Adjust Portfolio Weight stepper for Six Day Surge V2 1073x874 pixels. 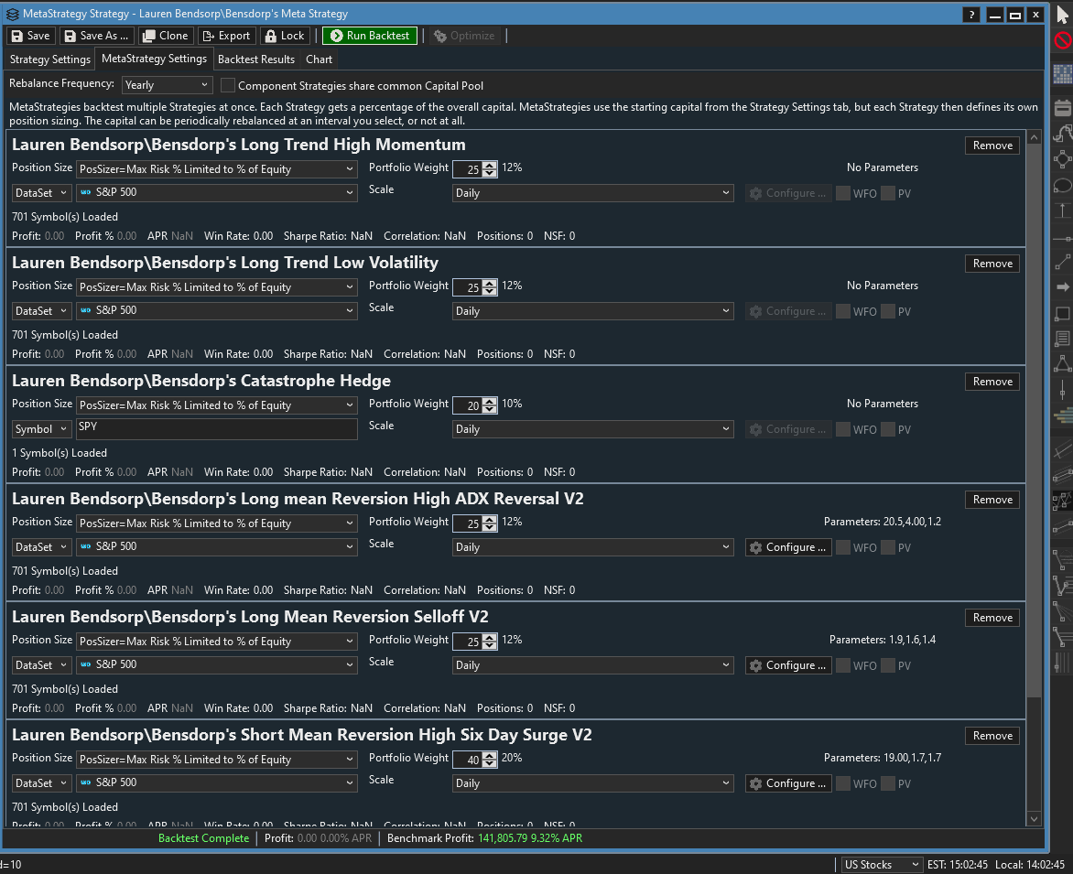point(489,760)
